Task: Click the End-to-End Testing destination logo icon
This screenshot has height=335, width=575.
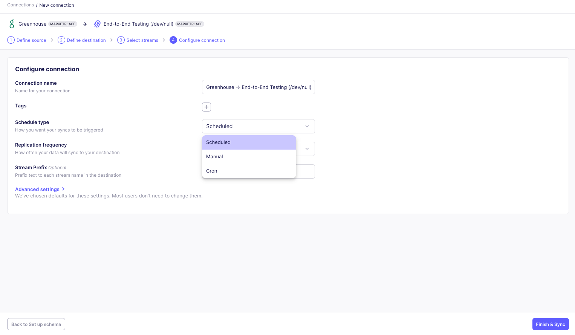Action: pos(97,24)
